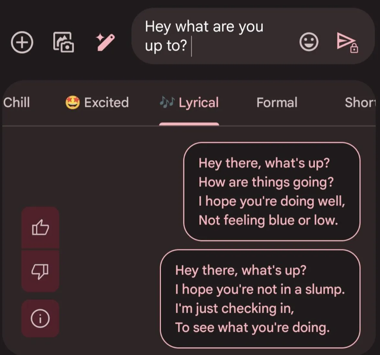Open the emoji picker smiley
The height and width of the screenshot is (355, 380).
click(x=309, y=41)
